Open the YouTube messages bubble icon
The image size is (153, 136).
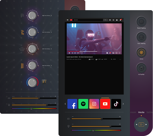[117, 20]
